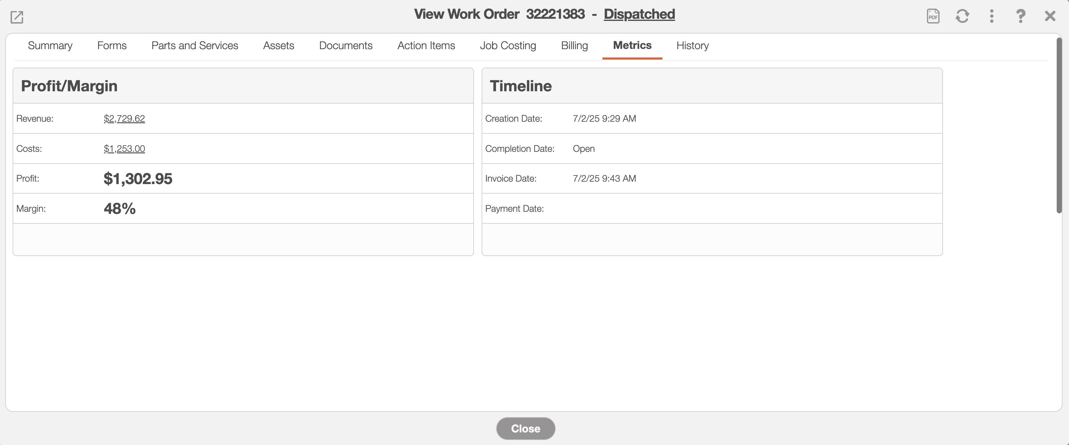This screenshot has height=445, width=1069.
Task: Close dialog using X icon
Action: tap(1050, 16)
